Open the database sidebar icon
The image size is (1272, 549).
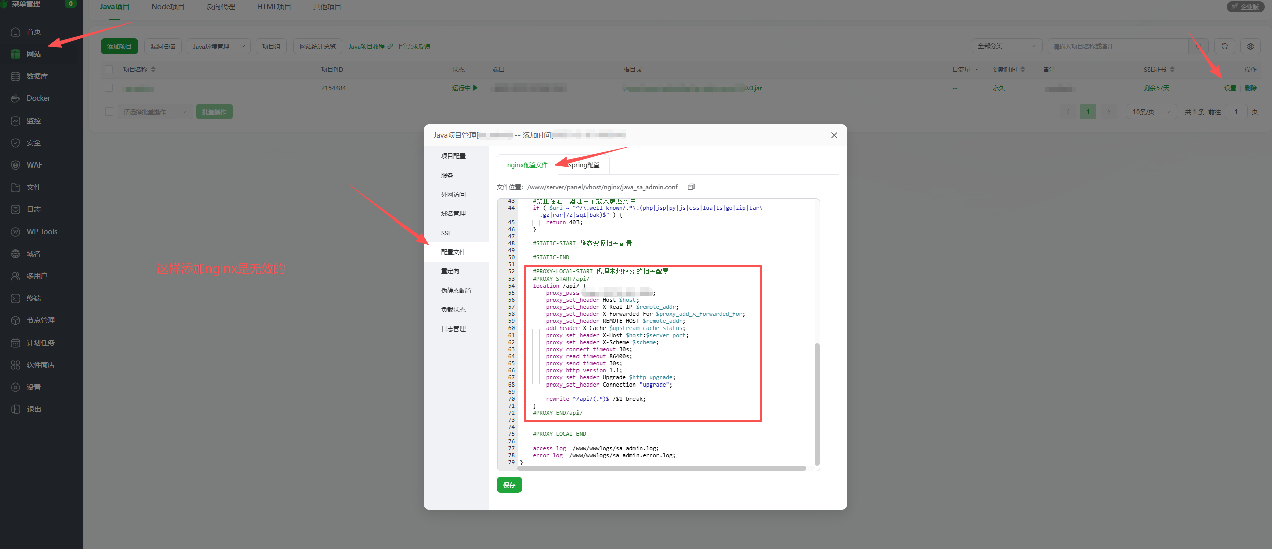15,76
